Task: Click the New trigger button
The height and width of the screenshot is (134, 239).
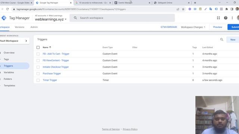Action: tap(233, 40)
